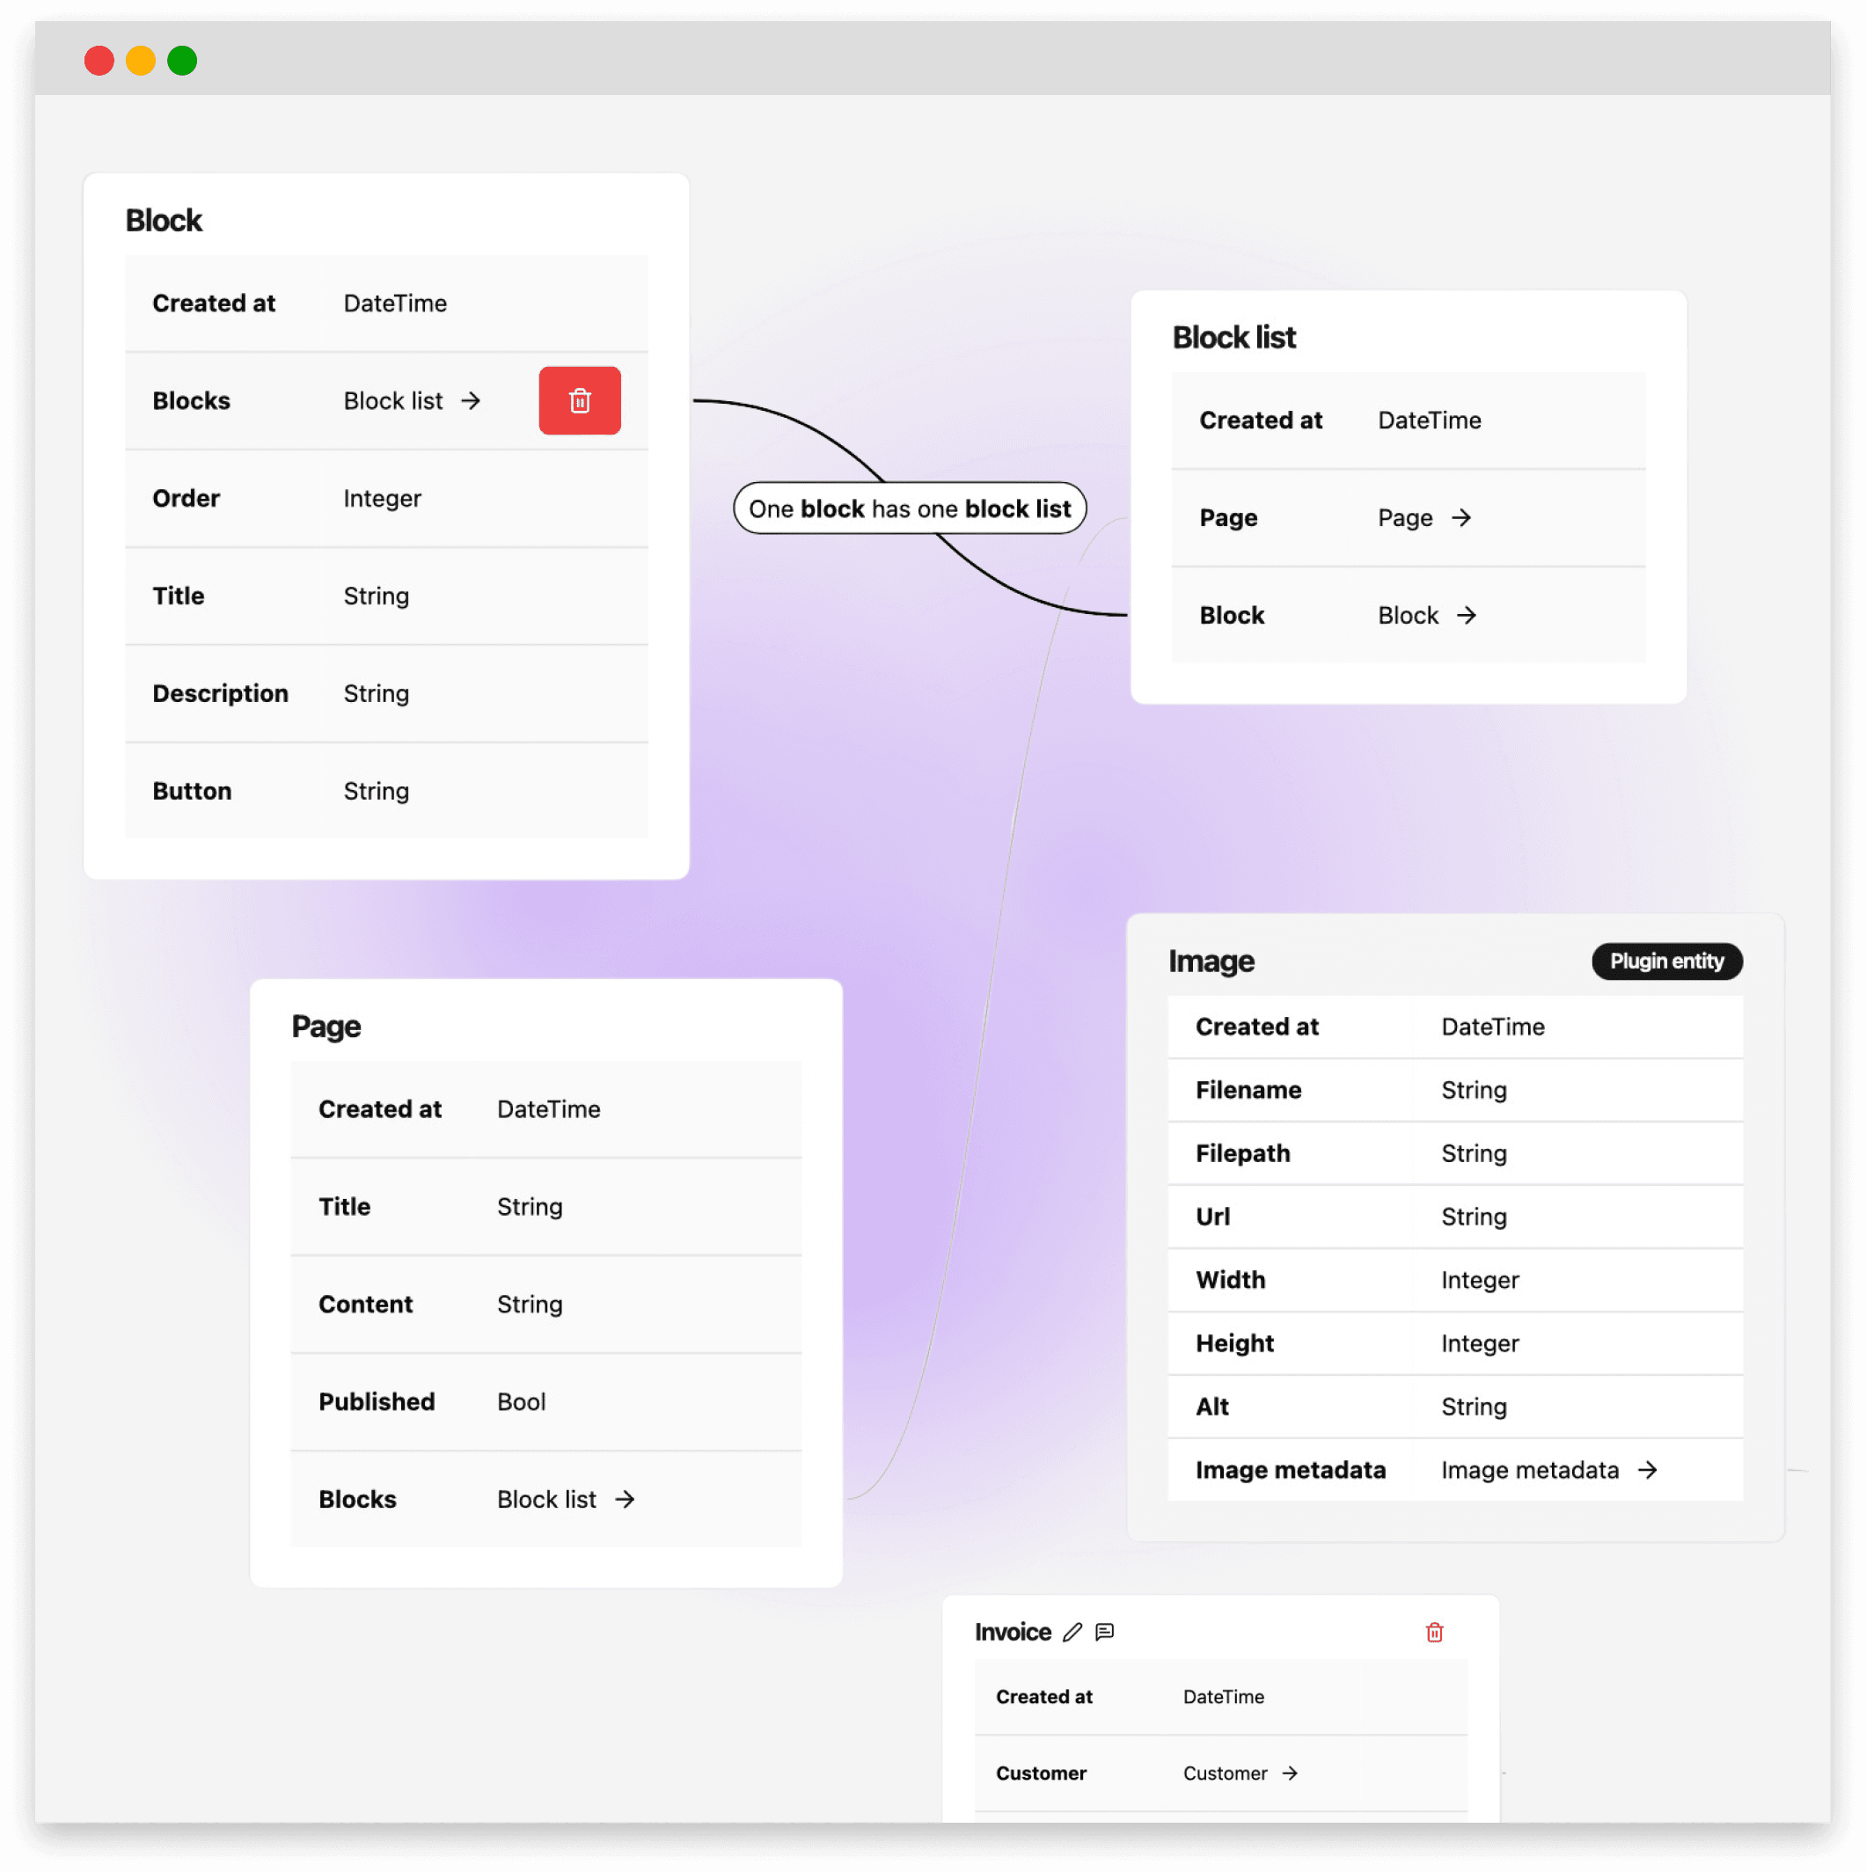Edit the Invoice entity name with pencil icon
Viewport: 1866px width, 1872px height.
click(1072, 1633)
